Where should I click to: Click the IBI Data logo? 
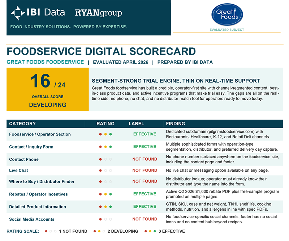point(38,13)
